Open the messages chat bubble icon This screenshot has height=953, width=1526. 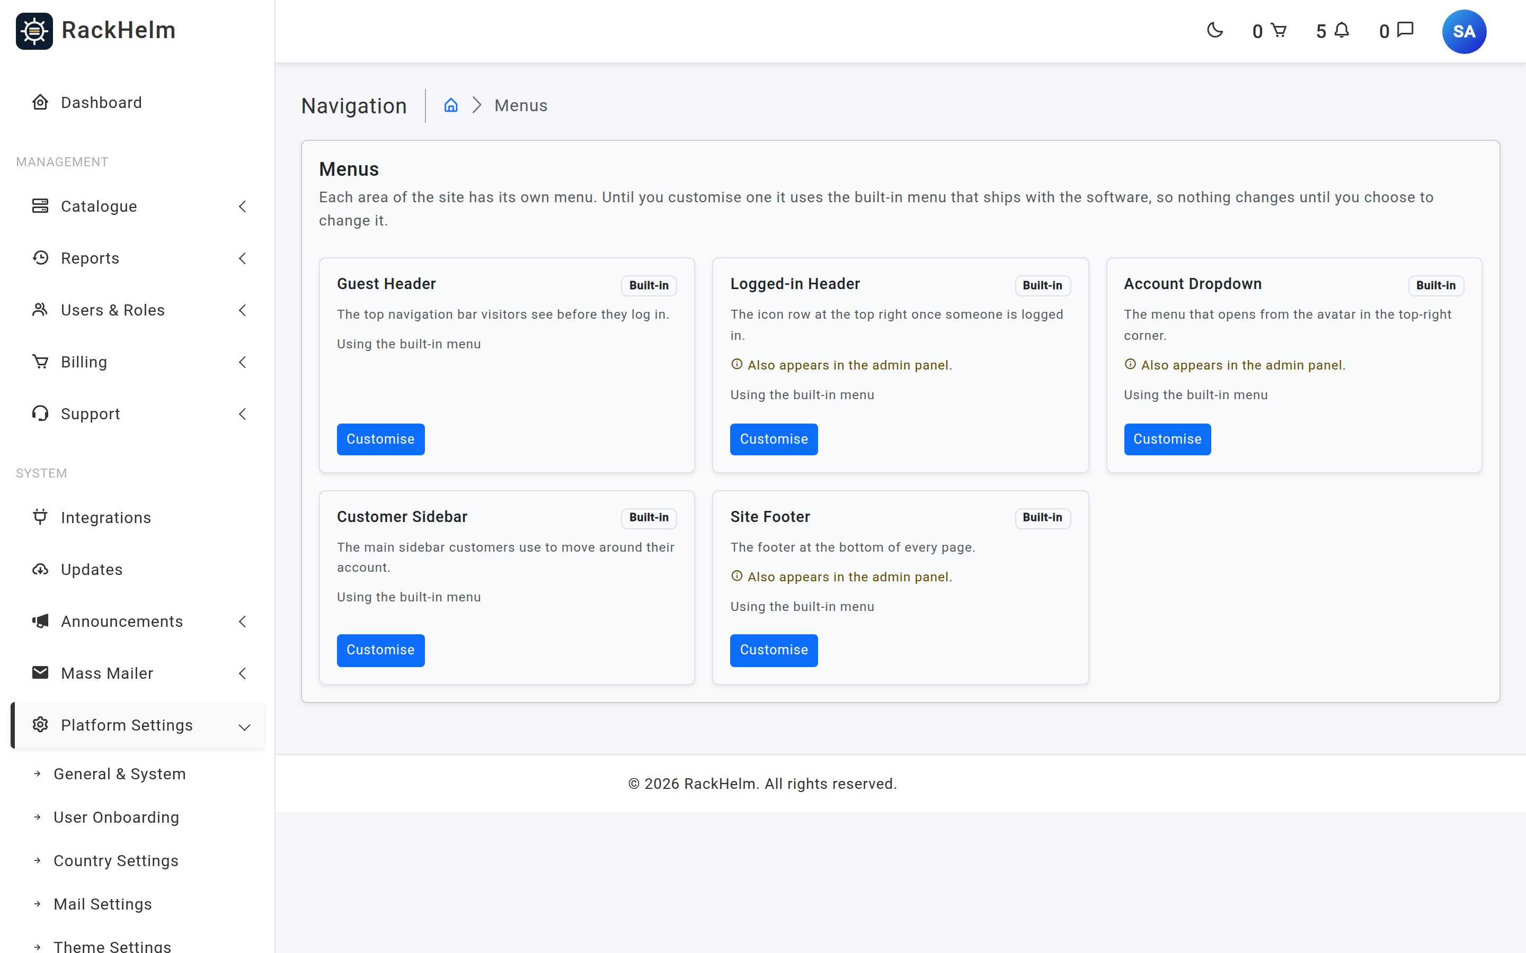1406,30
